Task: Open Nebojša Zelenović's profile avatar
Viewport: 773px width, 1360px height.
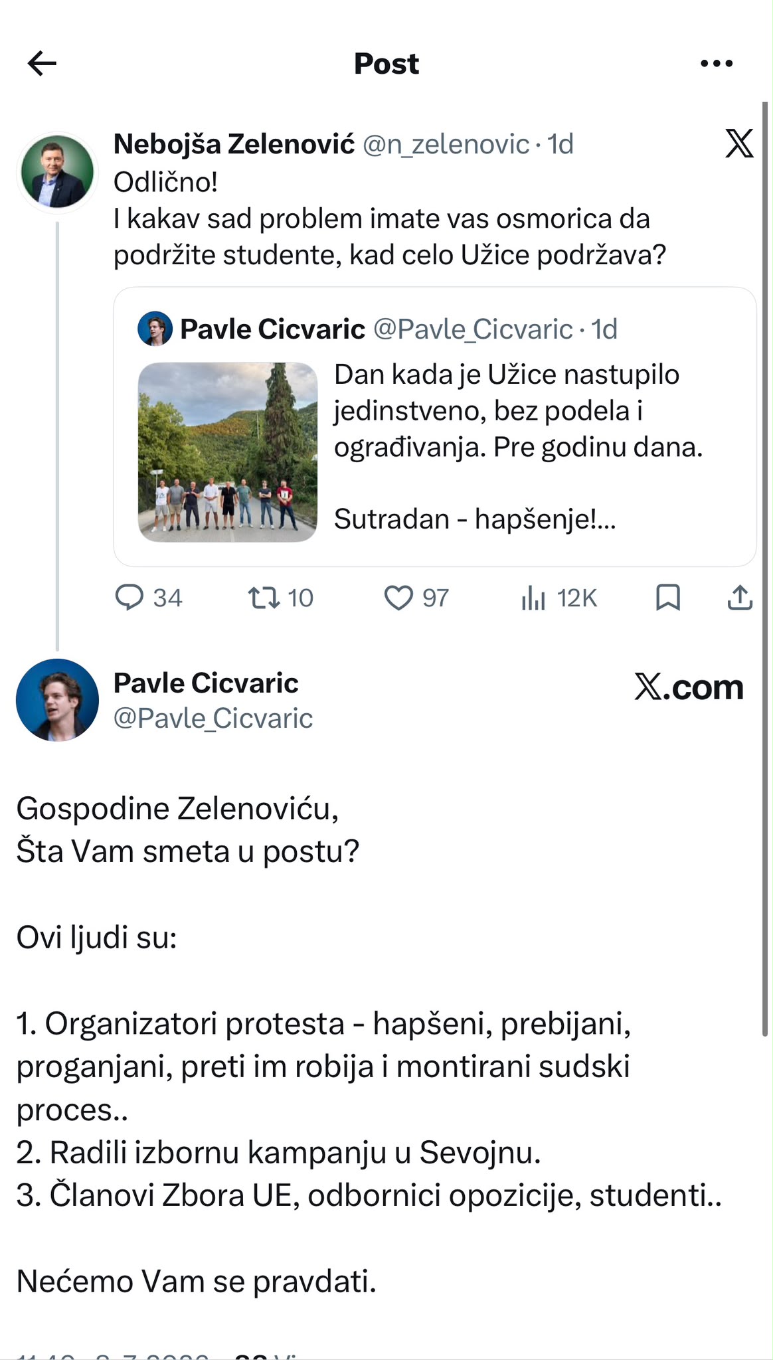Action: coord(57,173)
